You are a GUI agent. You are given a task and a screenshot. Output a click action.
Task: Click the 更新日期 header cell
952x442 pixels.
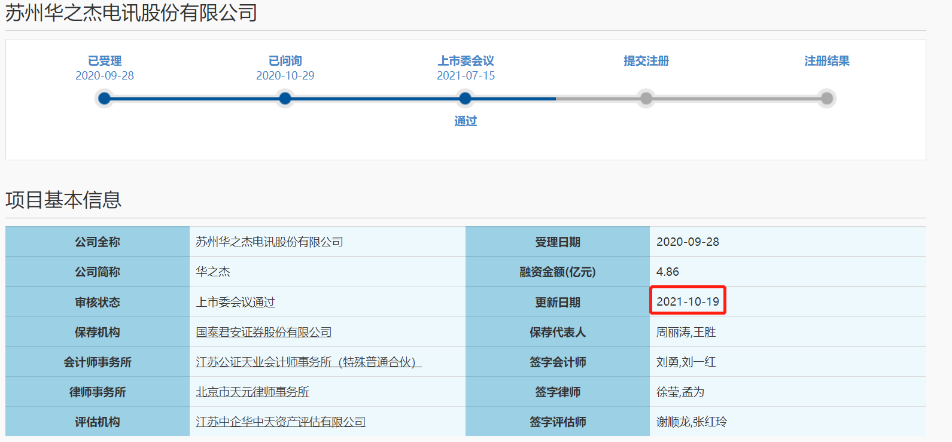558,302
